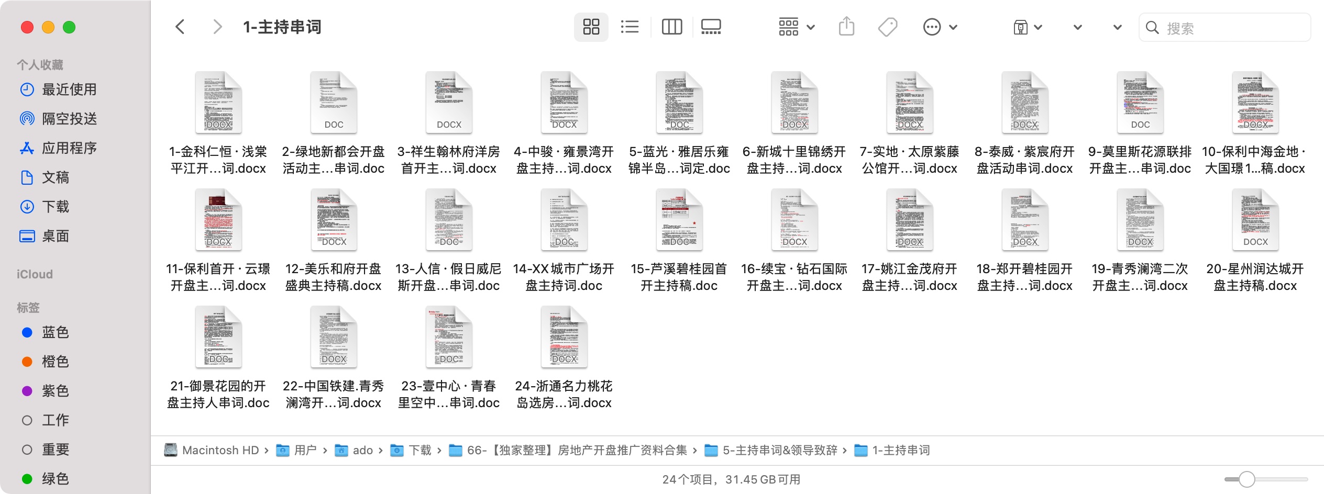Click the icon size slider knob

coord(1246,479)
